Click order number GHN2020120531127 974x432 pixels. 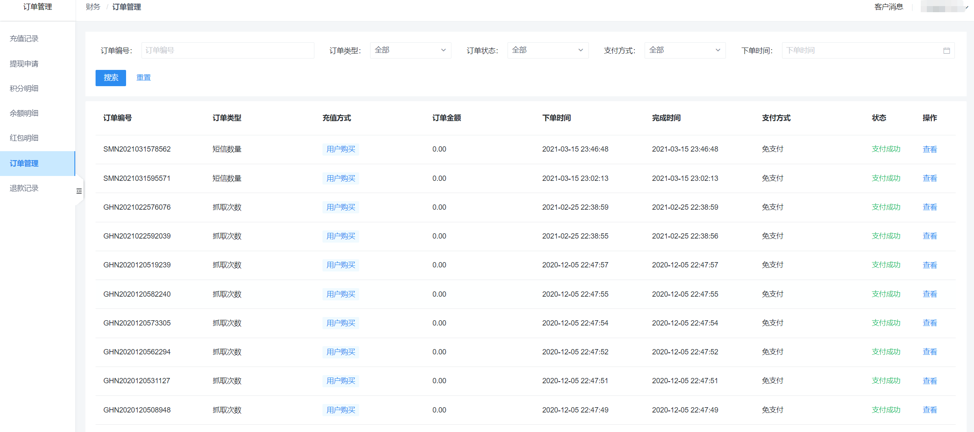click(137, 381)
